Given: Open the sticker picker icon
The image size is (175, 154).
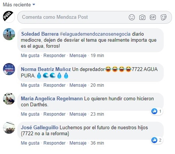Looking at the screenshot, I should pyautogui.click(x=163, y=17).
